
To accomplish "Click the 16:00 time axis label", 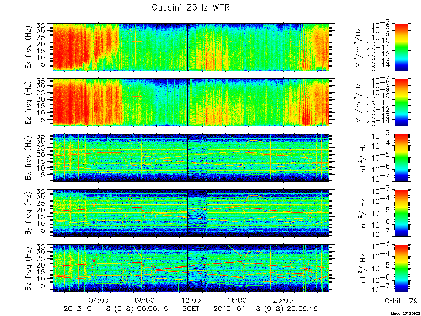I will (237, 300).
